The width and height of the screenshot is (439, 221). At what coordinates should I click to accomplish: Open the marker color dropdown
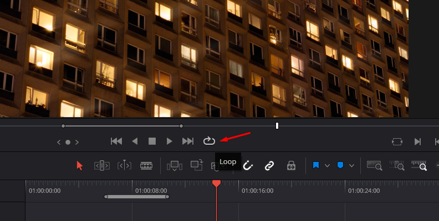point(351,166)
